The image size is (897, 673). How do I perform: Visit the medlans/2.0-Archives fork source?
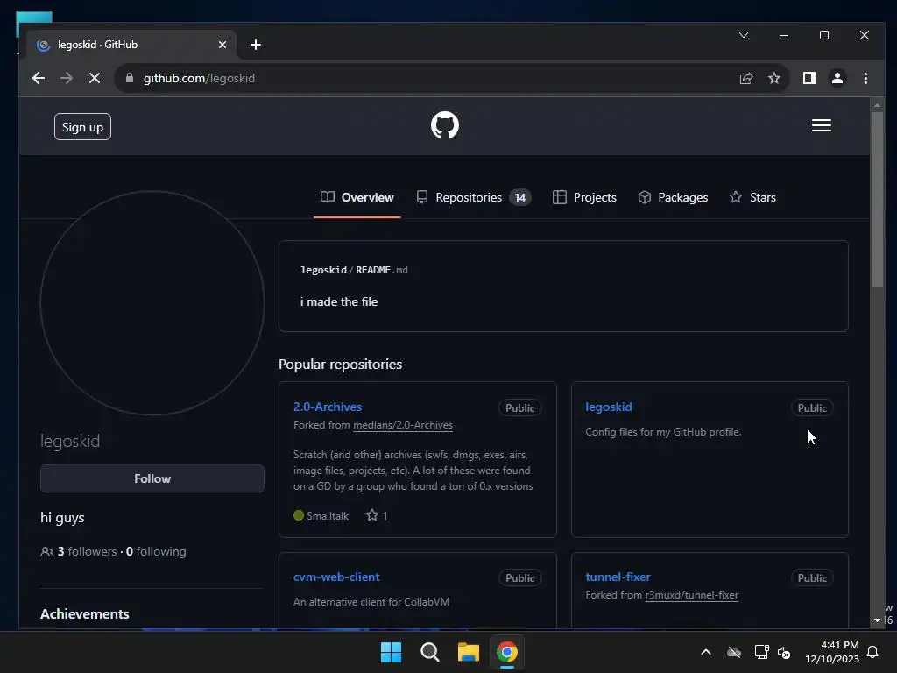tap(403, 425)
